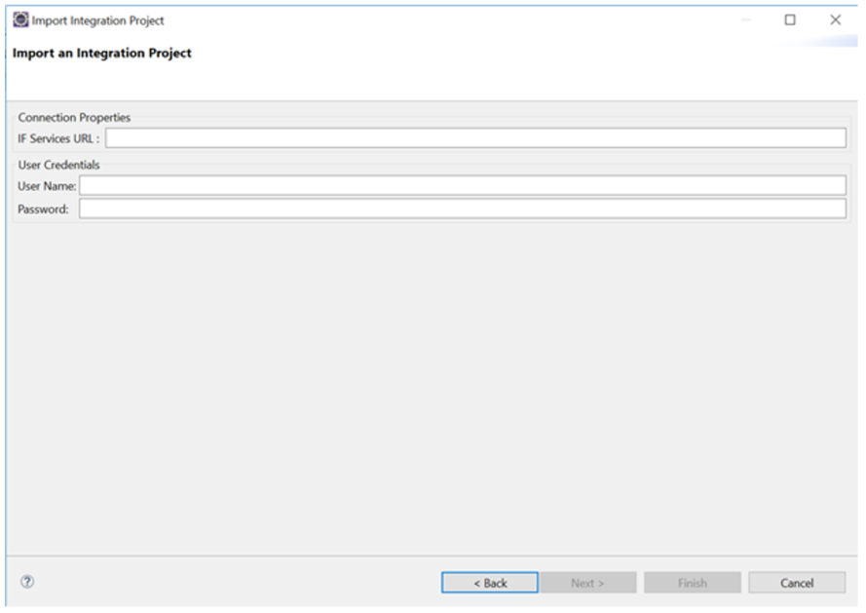The height and width of the screenshot is (613, 866).
Task: Cancel the import wizard
Action: click(796, 583)
